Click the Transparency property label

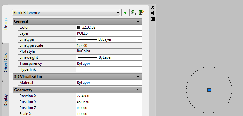(x=31, y=63)
